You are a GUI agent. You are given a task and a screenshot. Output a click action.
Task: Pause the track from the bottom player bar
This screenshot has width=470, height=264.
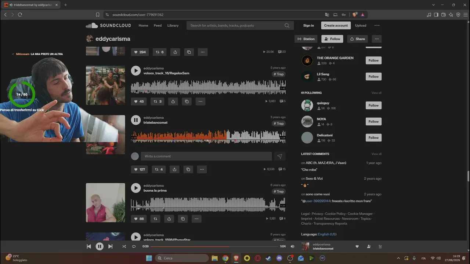tap(100, 246)
